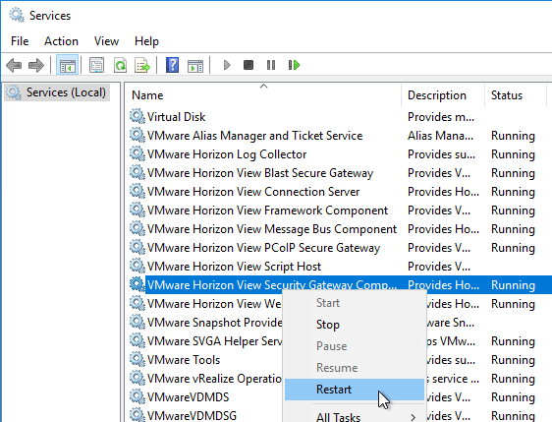Click the Stop Service square icon
Image resolution: width=552 pixels, height=422 pixels.
248,65
